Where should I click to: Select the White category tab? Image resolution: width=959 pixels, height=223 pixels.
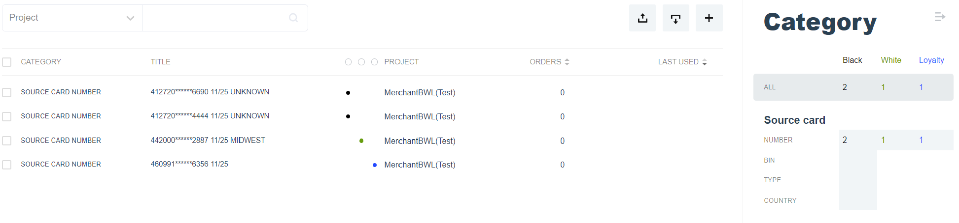[891, 60]
